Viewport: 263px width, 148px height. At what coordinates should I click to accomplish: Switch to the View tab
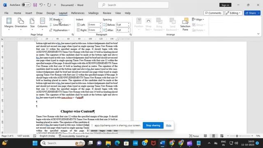coord(118,13)
